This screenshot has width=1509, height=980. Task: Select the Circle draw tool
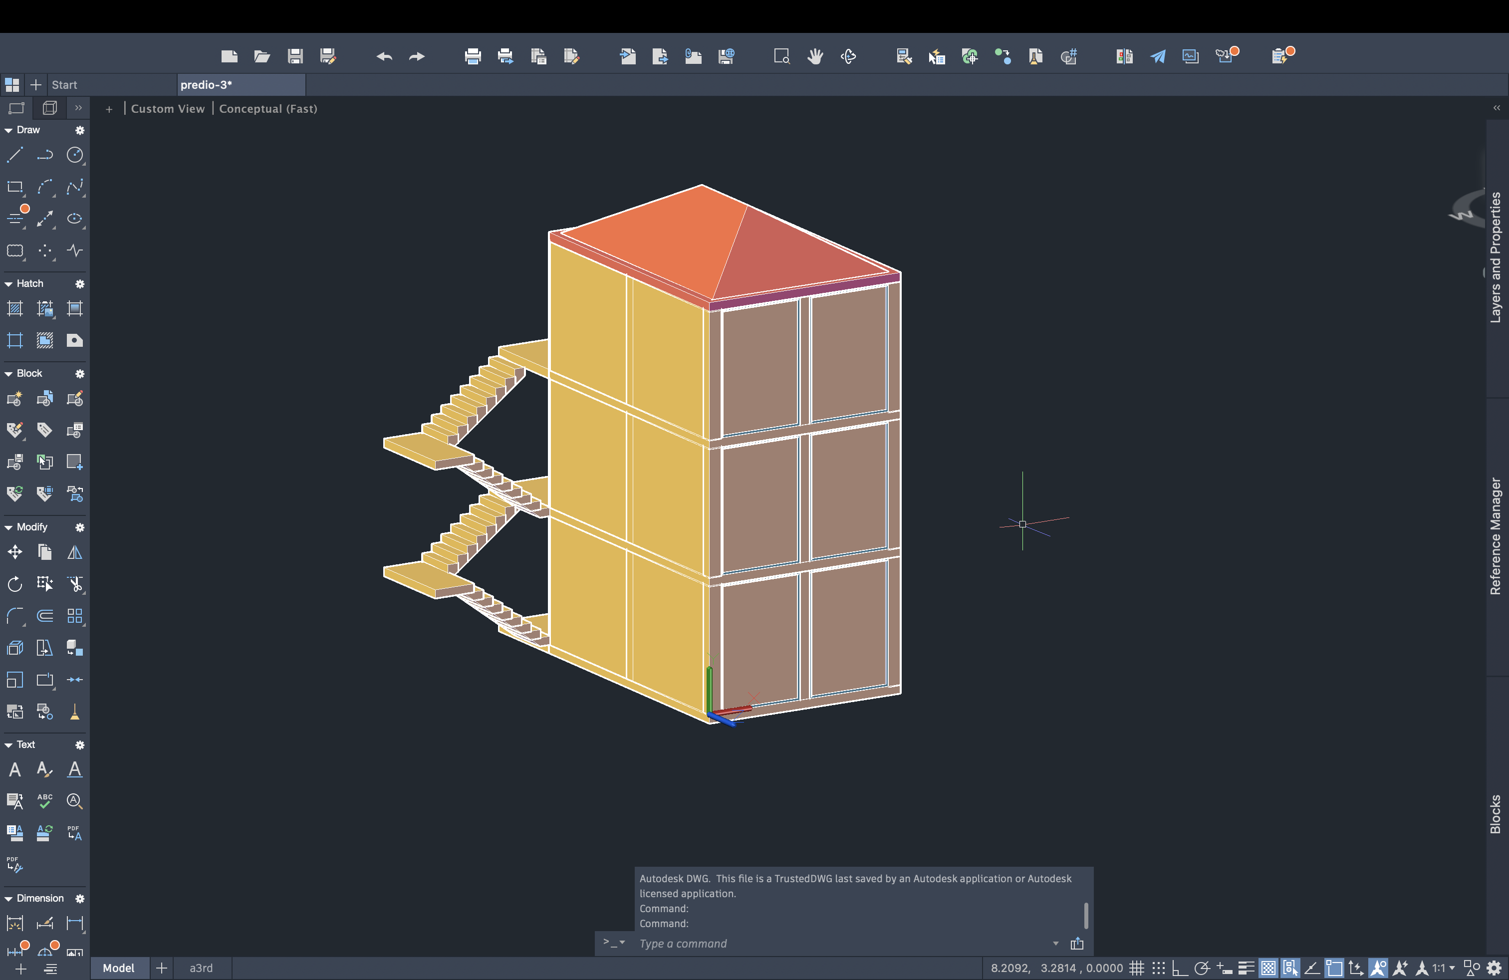click(75, 155)
